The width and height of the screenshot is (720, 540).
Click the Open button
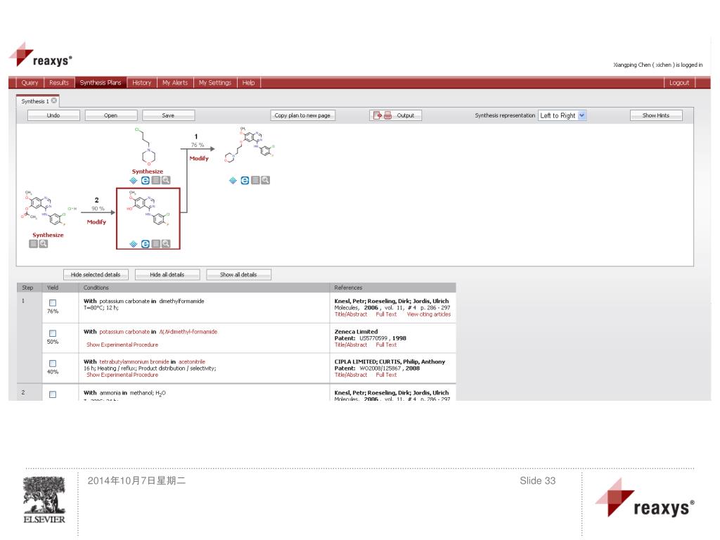tap(110, 115)
